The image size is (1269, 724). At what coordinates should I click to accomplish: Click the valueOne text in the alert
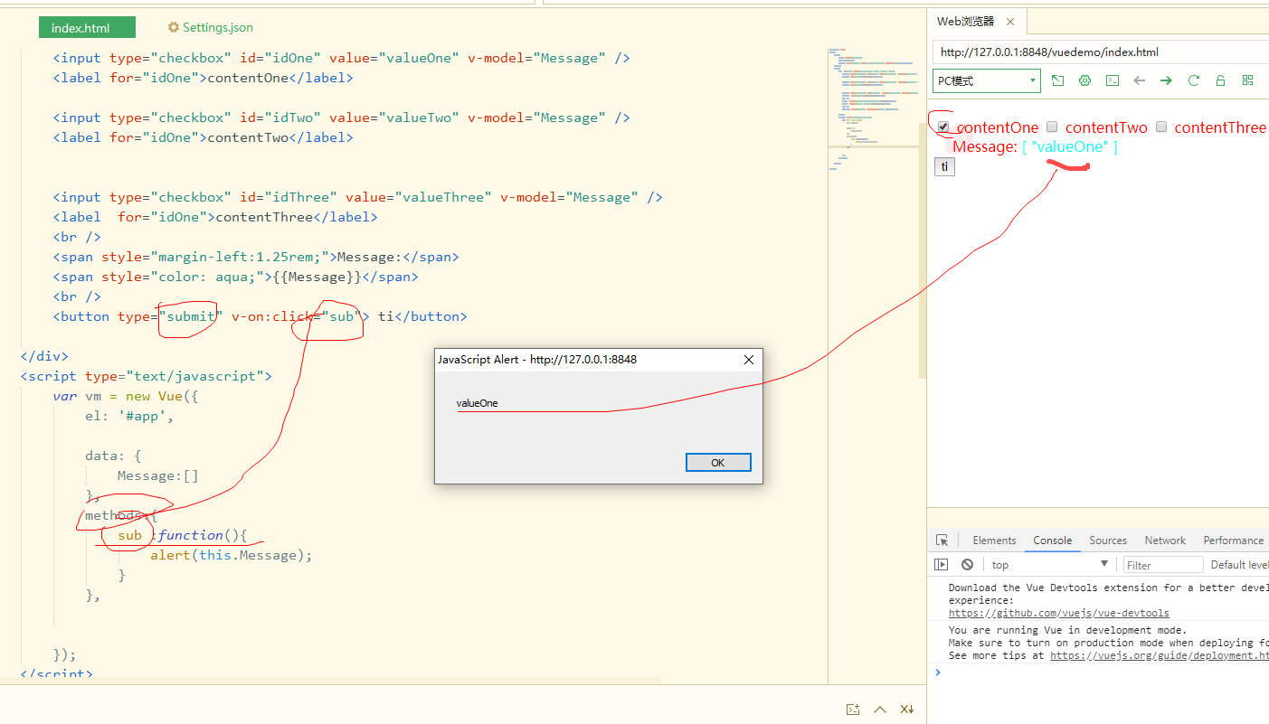[x=477, y=403]
